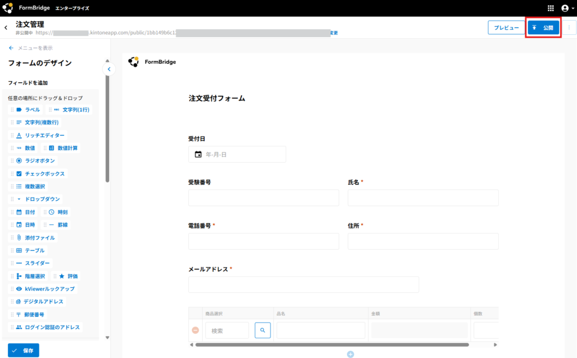Click the apps grid icon in header

pos(551,8)
